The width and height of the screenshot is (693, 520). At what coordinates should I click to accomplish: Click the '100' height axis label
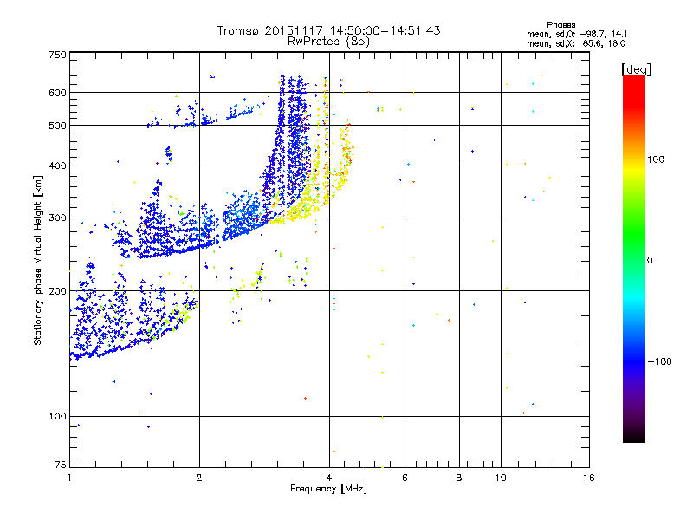[x=57, y=417]
